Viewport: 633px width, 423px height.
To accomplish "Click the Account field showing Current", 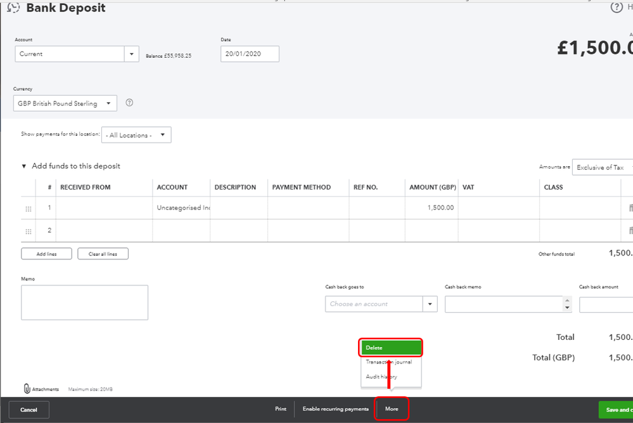I will tap(70, 54).
